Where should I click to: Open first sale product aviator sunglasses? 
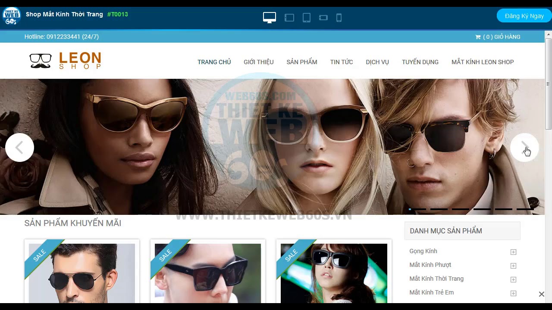click(x=82, y=273)
